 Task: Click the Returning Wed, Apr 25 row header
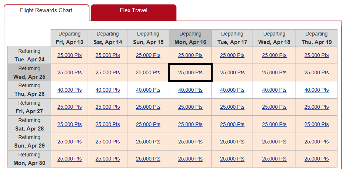29,72
